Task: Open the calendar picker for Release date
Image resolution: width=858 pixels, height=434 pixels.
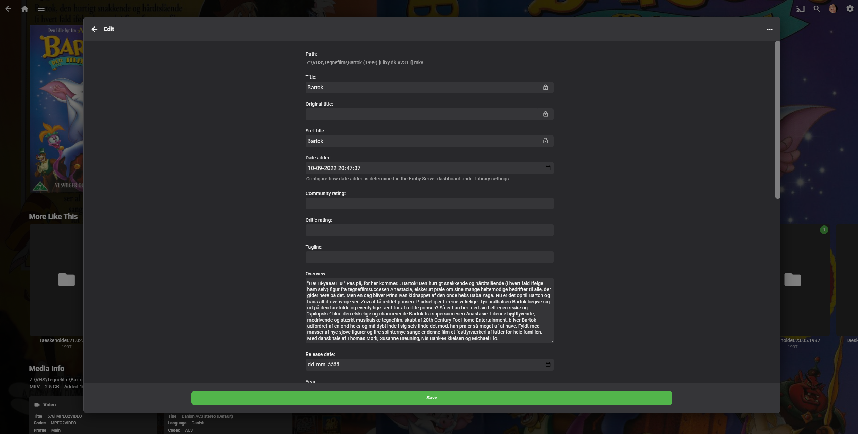Action: click(548, 364)
